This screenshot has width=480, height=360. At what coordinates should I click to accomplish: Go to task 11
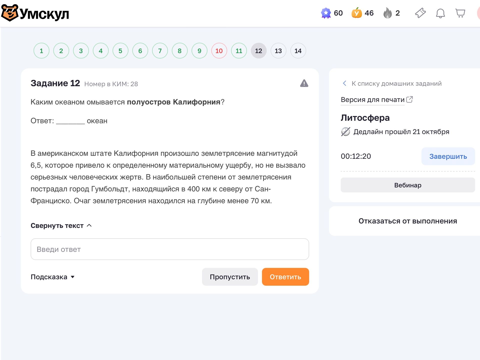click(x=239, y=51)
